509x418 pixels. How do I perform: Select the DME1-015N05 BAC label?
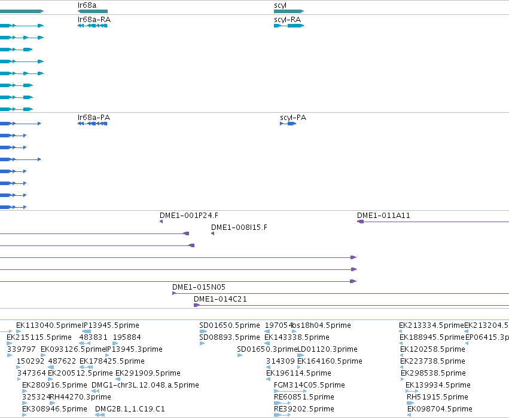199,287
